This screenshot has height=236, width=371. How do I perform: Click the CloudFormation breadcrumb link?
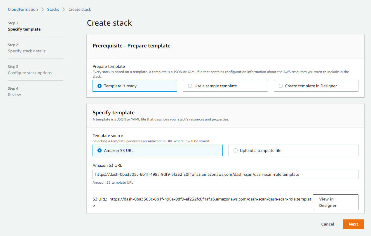(23, 9)
